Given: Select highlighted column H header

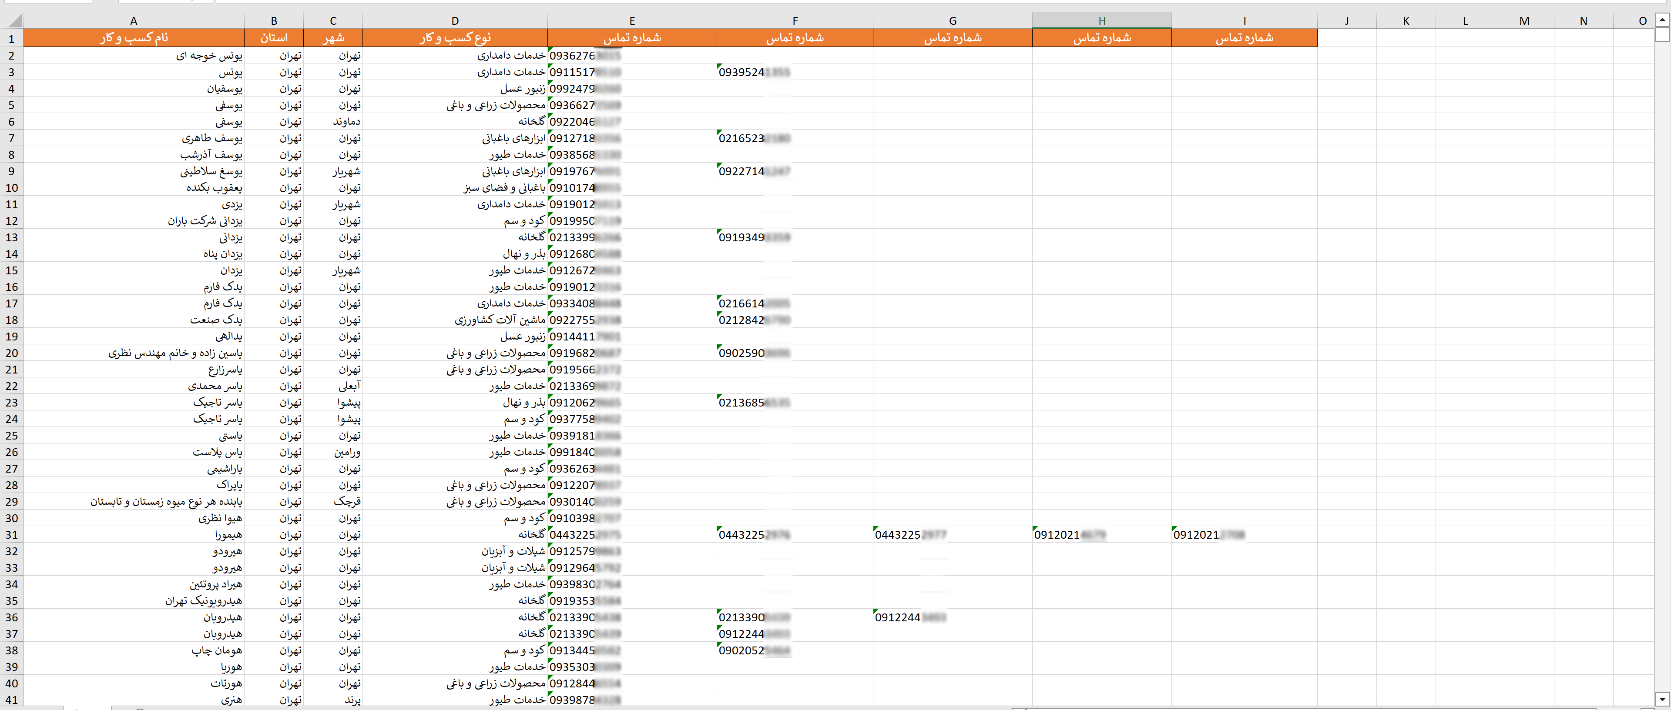Looking at the screenshot, I should coord(1101,21).
